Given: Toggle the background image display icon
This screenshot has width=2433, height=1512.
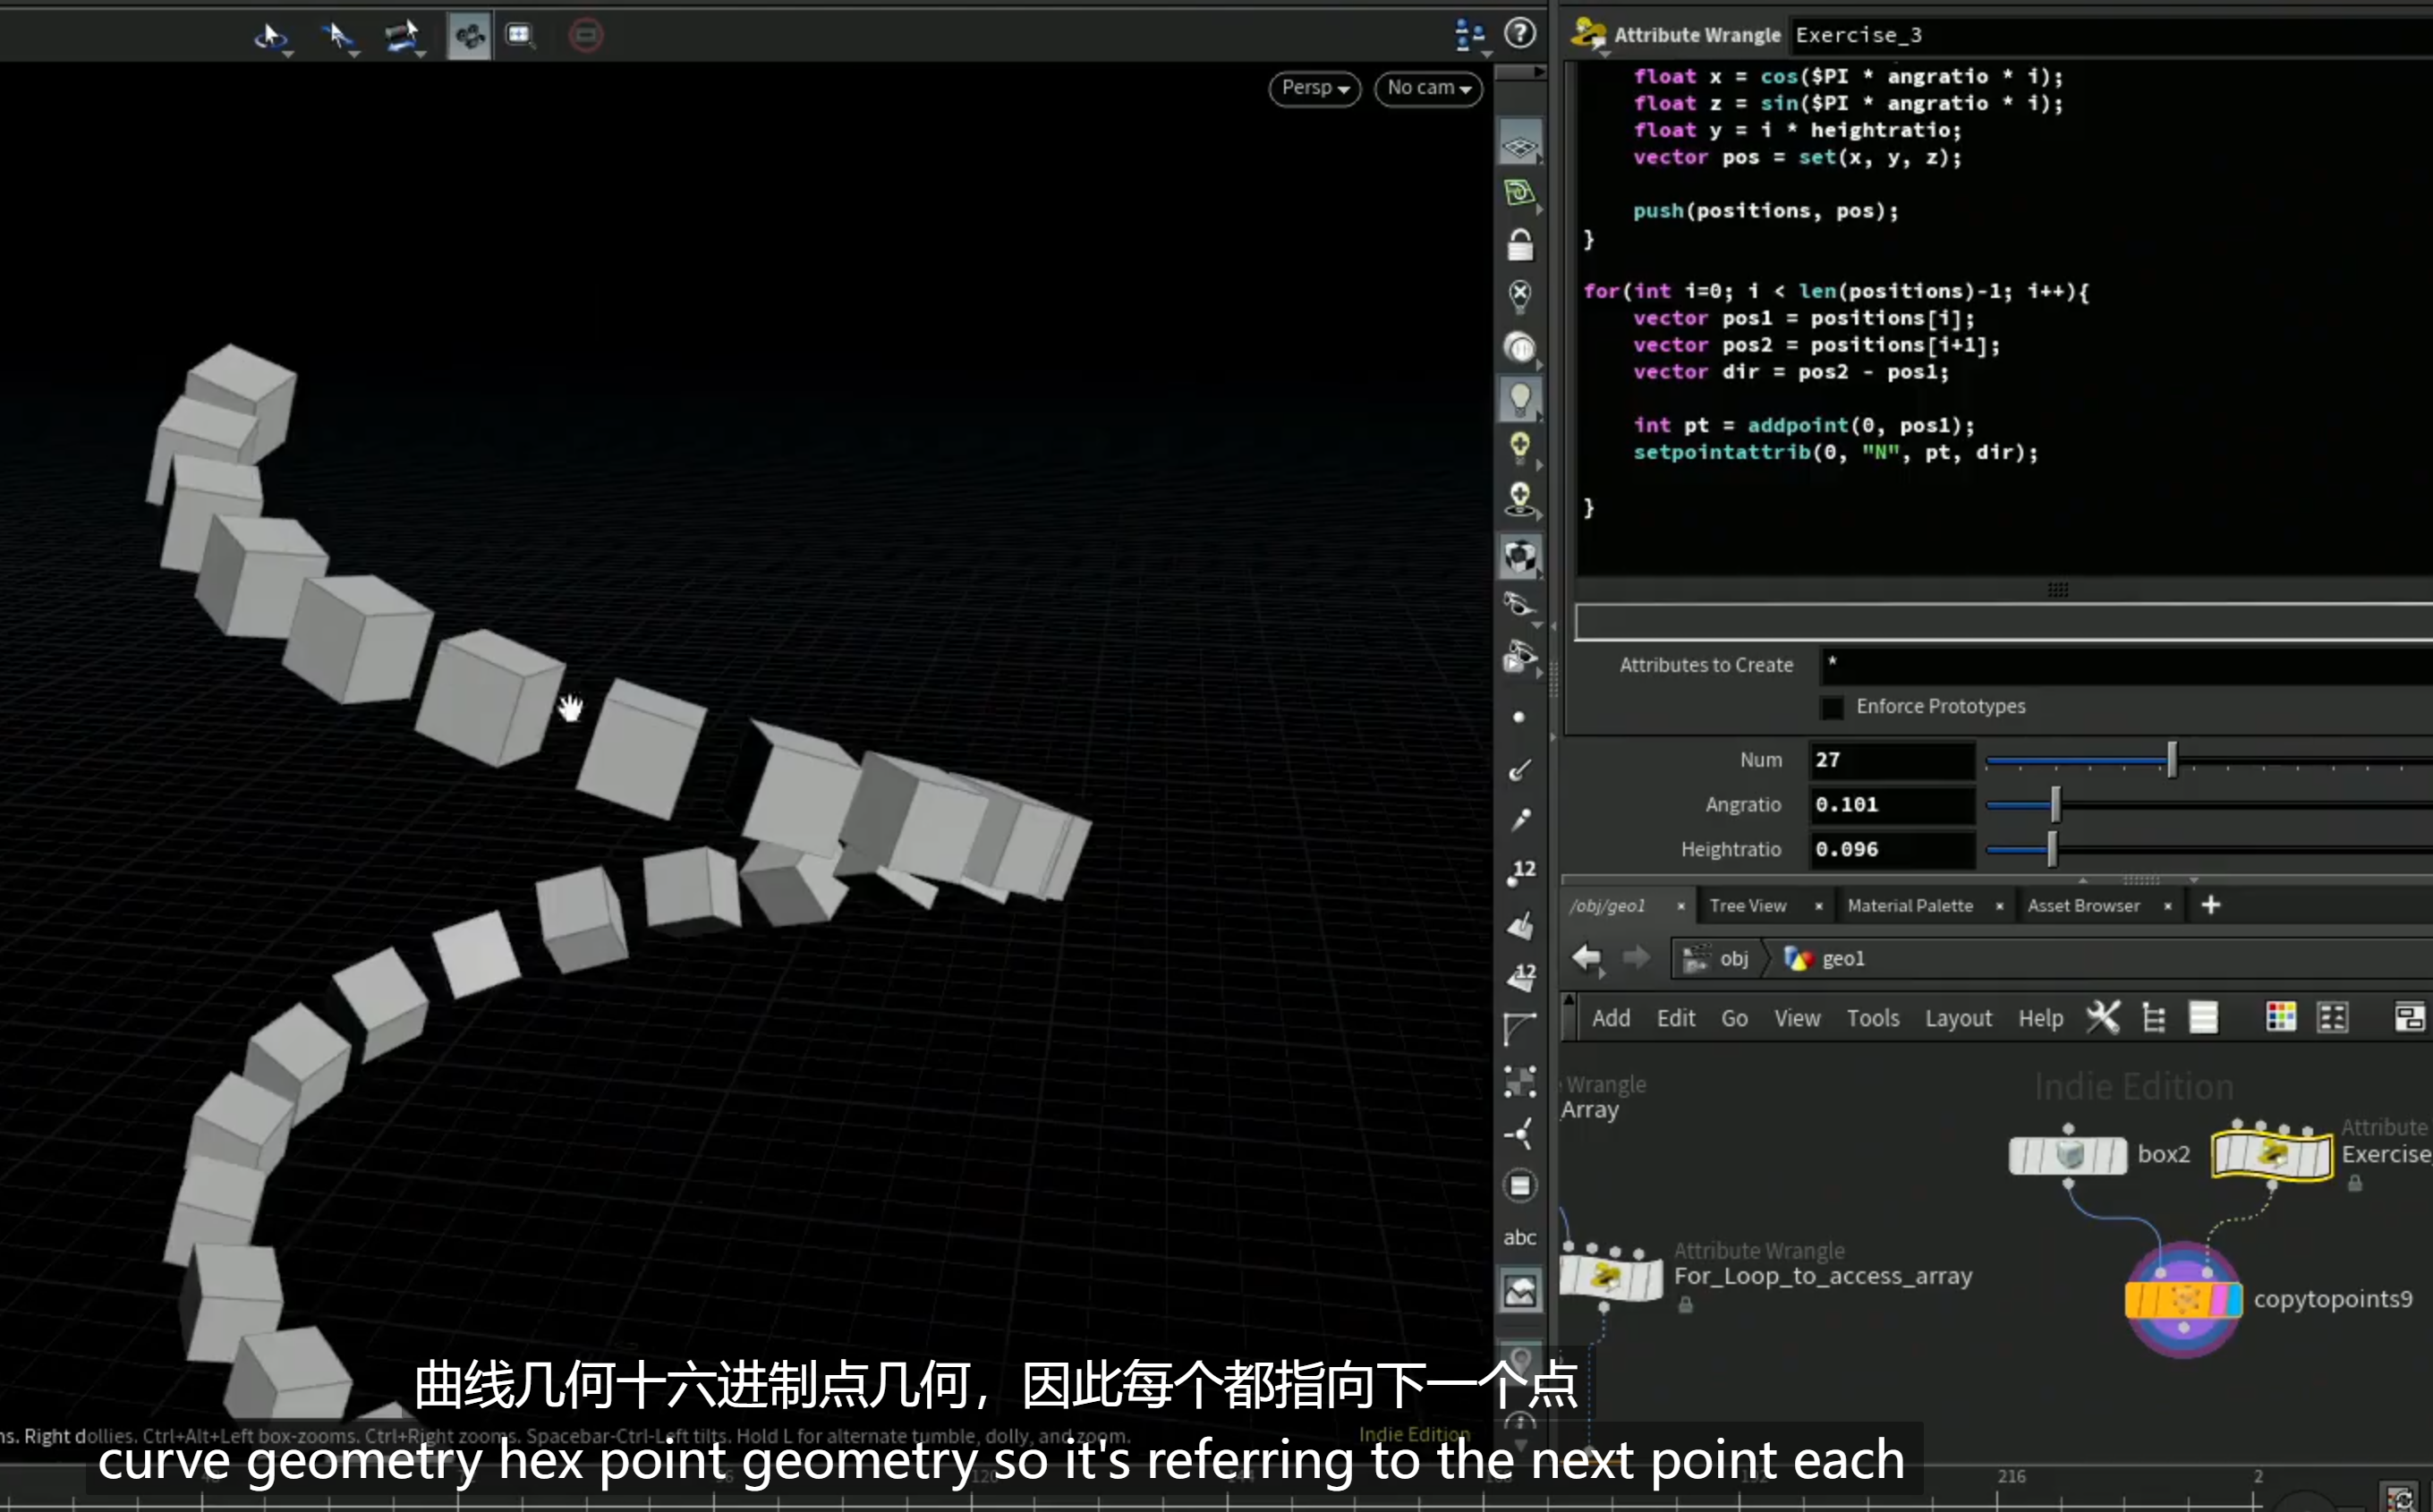Looking at the screenshot, I should 1520,1291.
